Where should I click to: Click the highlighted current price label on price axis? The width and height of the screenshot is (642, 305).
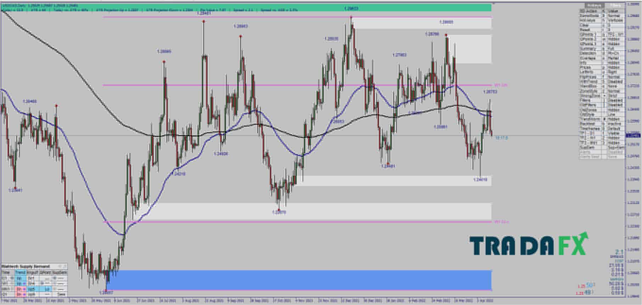[633, 135]
